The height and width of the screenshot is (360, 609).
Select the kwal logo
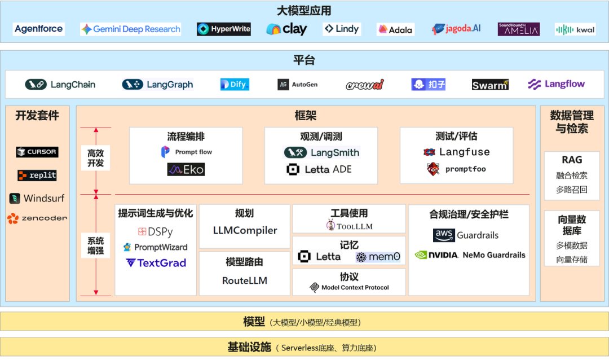point(575,29)
